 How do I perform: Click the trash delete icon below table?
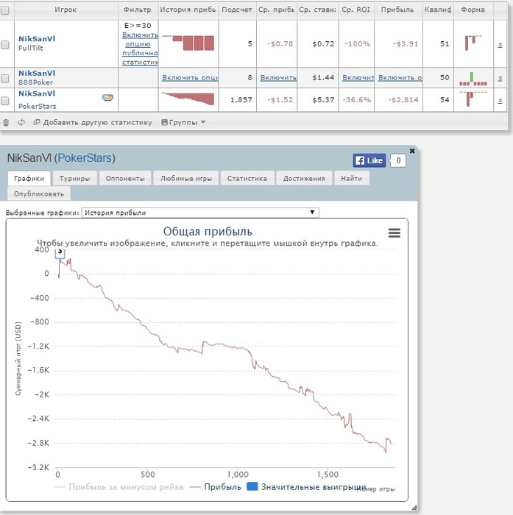(x=6, y=123)
